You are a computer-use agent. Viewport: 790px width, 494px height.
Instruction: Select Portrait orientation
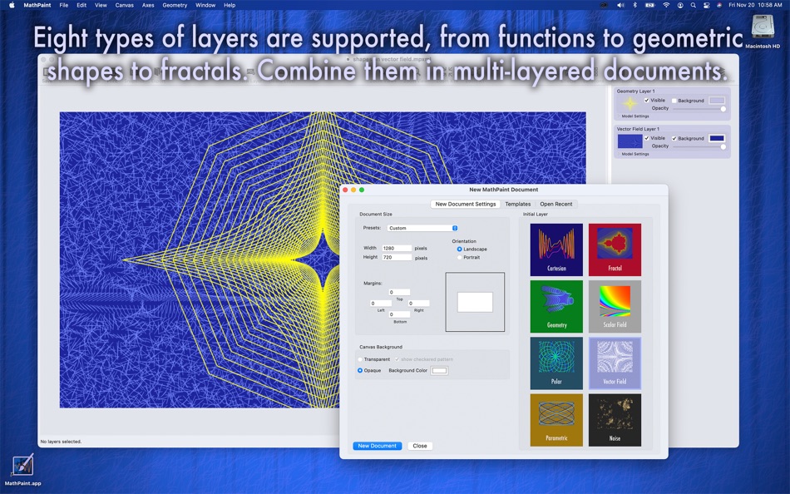pyautogui.click(x=460, y=257)
